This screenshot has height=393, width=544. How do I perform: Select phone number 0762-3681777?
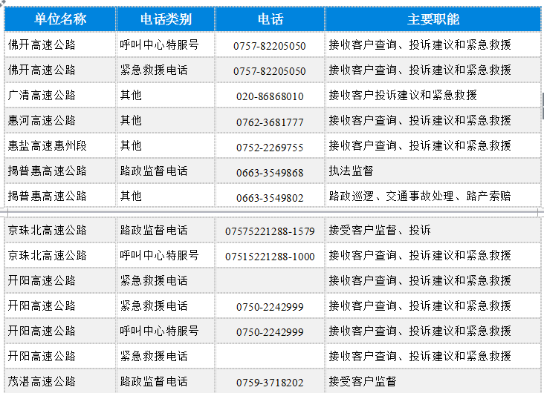click(270, 122)
